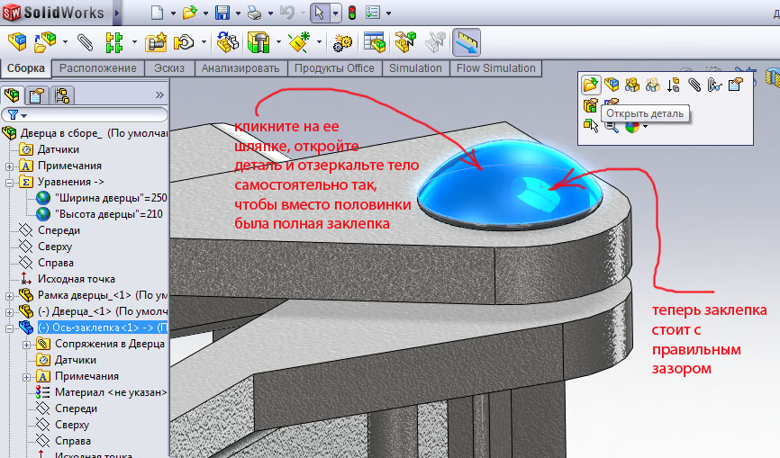
Task: Expand Сопряжения в Дверца node
Action: [x=27, y=344]
